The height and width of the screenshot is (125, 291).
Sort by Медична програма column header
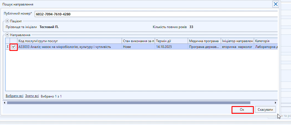[204, 41]
